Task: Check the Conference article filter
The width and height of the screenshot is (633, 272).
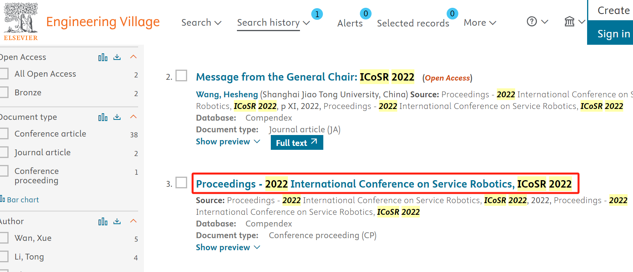Action: [4, 134]
